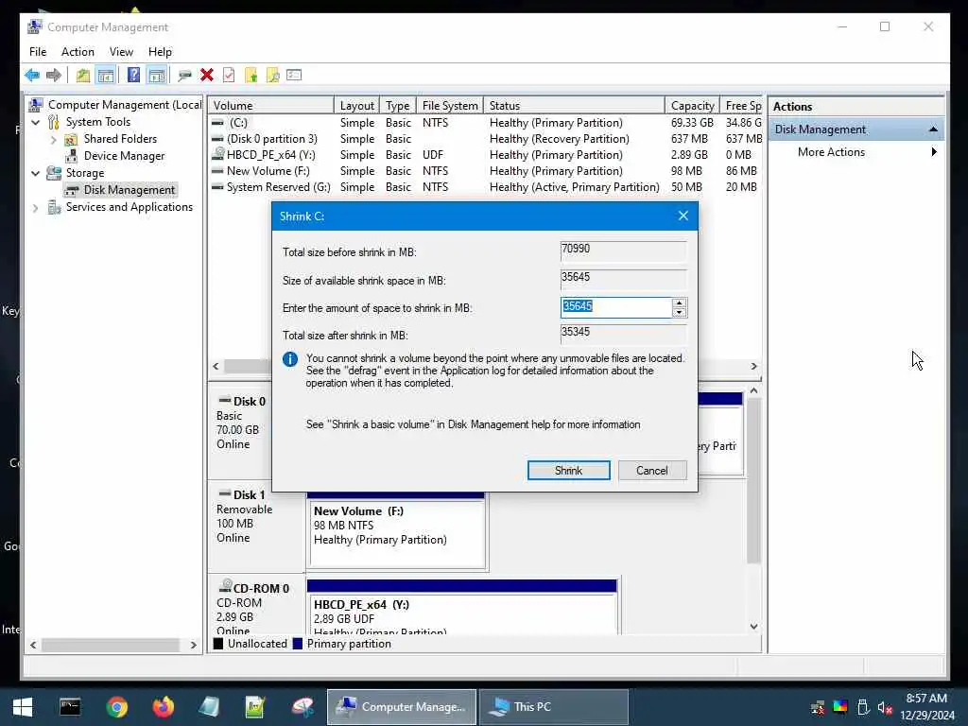Click the network tray icon

point(818,707)
